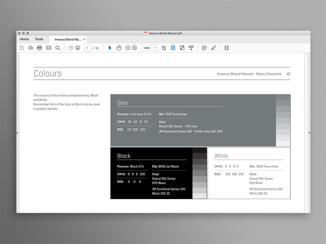326x244 pixels.
Task: Click the Save file icon
Action: 22,48
